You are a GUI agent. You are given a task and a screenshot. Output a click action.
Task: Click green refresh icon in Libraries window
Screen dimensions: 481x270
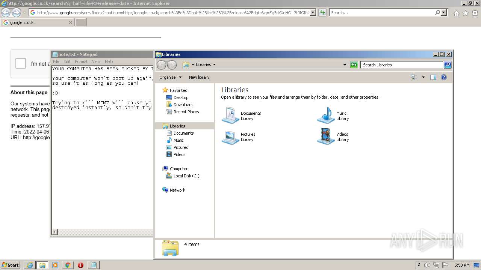click(x=354, y=65)
